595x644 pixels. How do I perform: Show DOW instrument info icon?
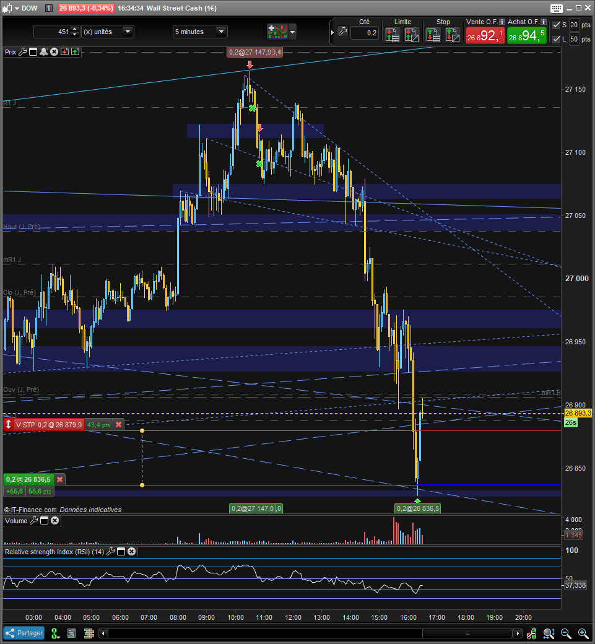tap(49, 8)
